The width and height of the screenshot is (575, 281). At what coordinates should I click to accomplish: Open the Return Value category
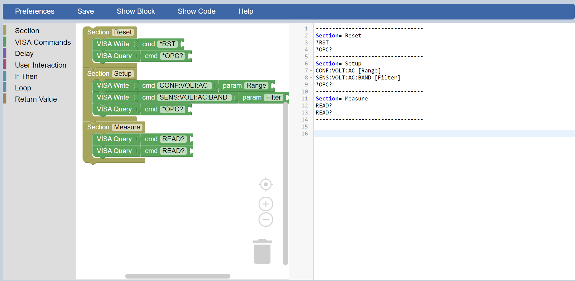pyautogui.click(x=36, y=99)
